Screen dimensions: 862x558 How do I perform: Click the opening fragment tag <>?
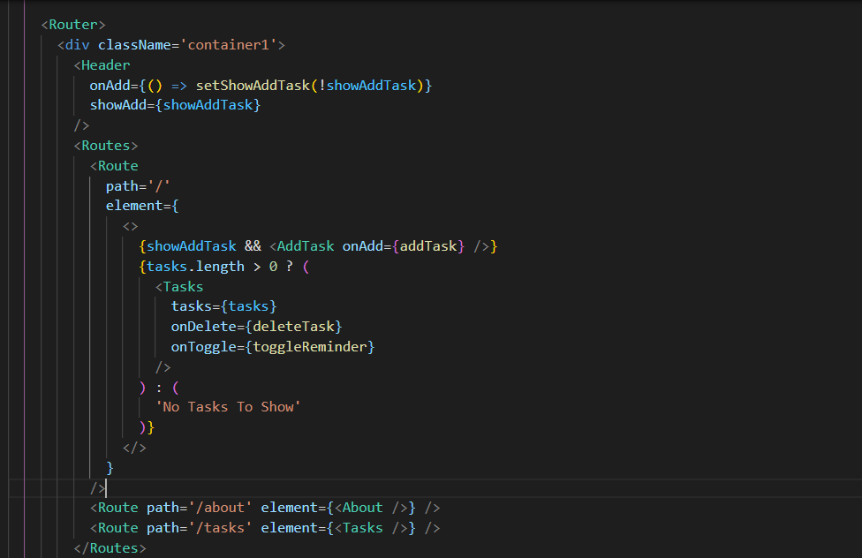[x=131, y=227]
